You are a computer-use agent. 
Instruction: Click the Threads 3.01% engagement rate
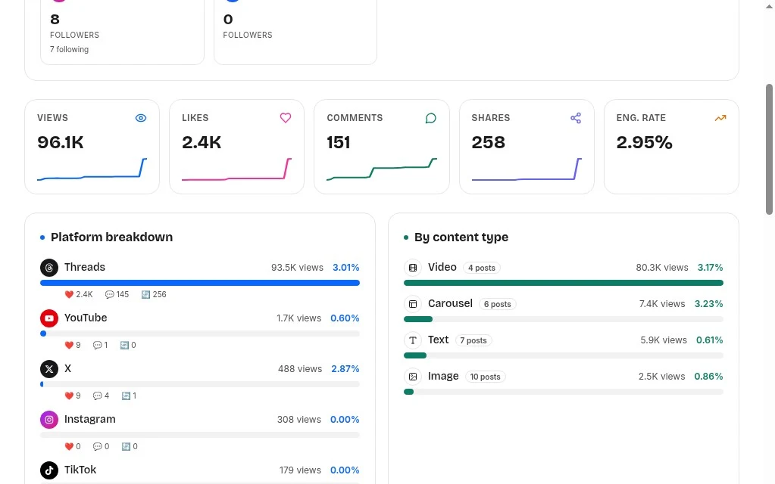pos(346,268)
